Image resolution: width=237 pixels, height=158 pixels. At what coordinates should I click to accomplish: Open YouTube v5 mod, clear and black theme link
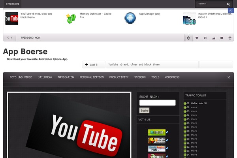pyautogui.click(x=36, y=15)
